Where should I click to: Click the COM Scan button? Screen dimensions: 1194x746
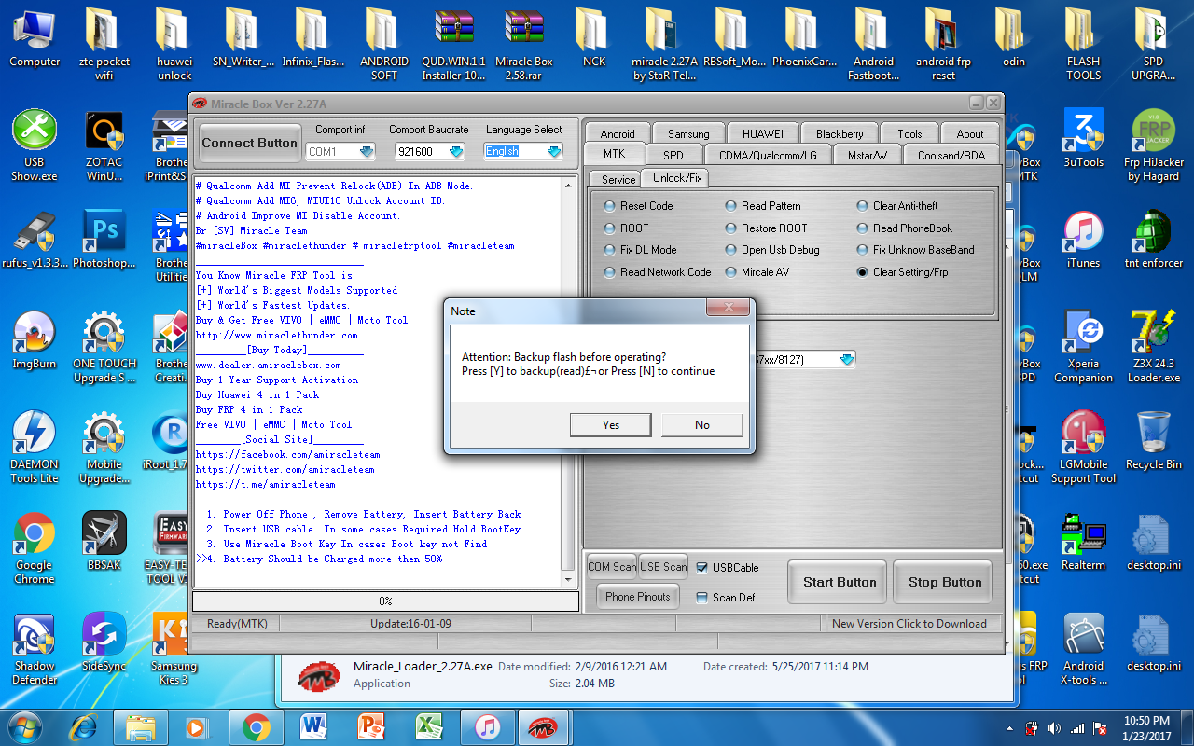[612, 566]
